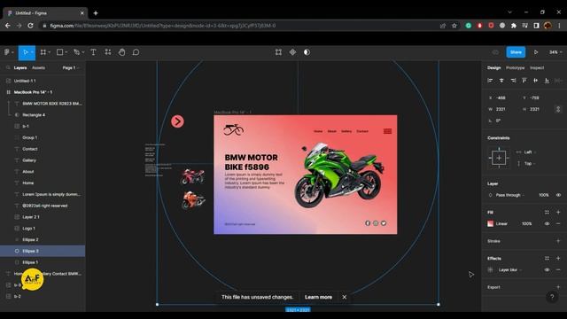Align vertical centers in Design panel
This screenshot has width=567, height=319.
(535, 81)
